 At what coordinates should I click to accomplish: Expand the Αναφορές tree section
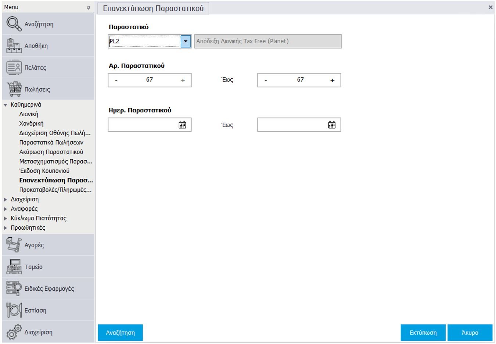click(6, 209)
